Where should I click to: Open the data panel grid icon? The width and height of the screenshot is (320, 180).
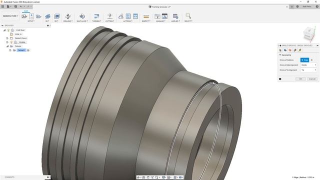(x=2, y=6)
